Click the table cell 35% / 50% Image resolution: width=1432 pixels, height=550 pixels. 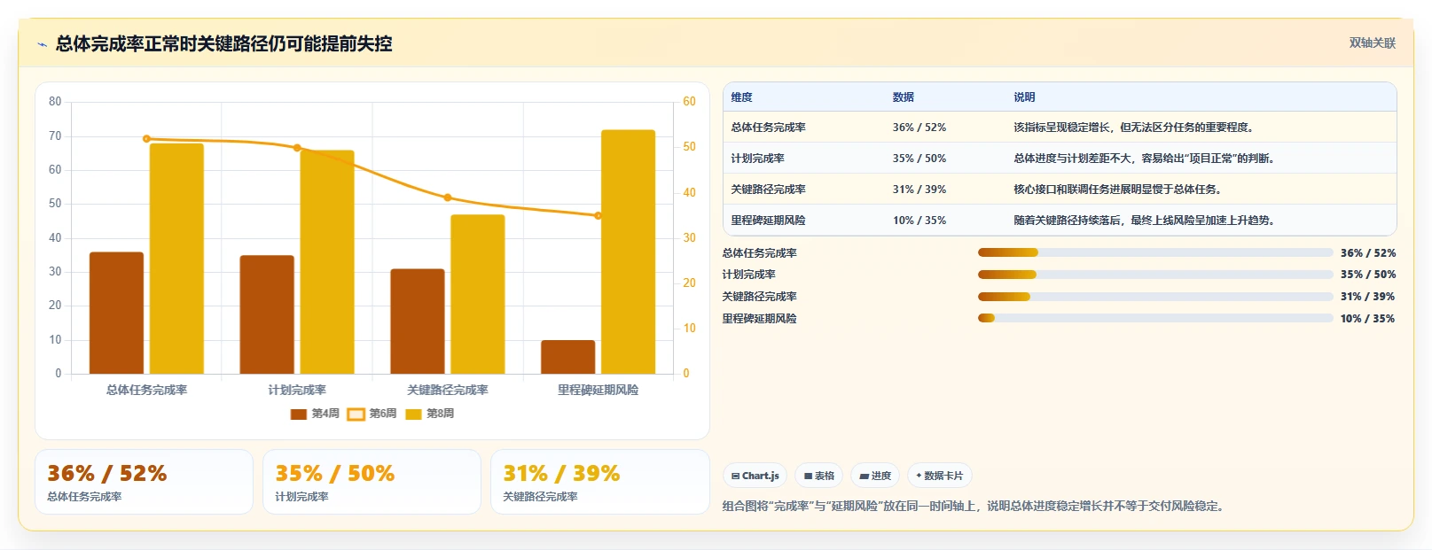pyautogui.click(x=919, y=159)
